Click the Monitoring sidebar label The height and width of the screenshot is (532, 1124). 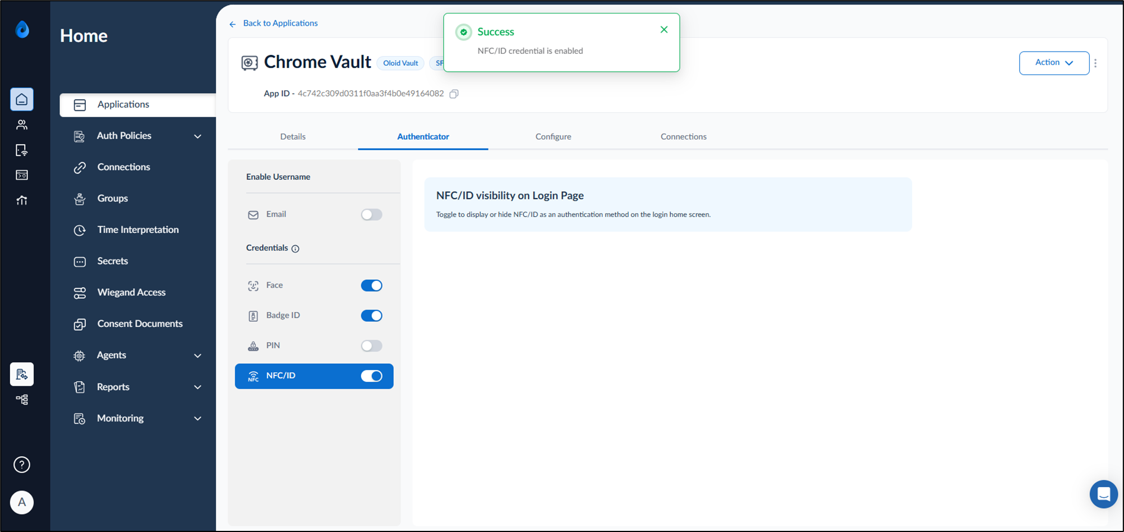[120, 418]
